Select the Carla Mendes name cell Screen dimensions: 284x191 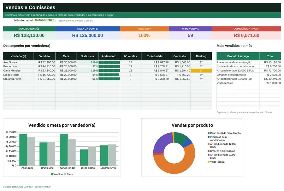(18, 70)
